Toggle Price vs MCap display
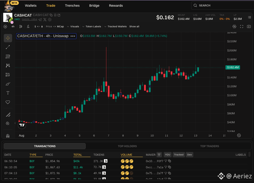This screenshot has width=254, height=183. pyautogui.click(x=55, y=26)
